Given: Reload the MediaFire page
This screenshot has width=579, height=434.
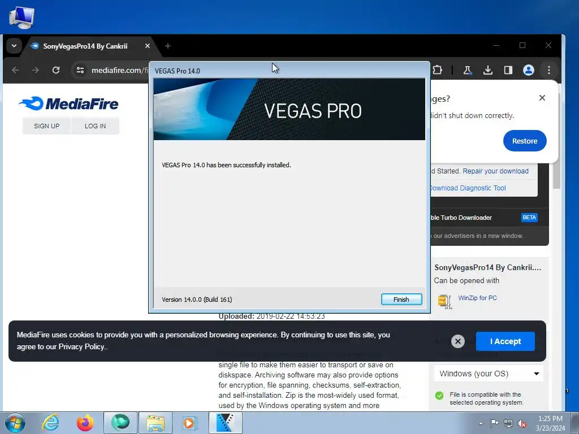Looking at the screenshot, I should [x=56, y=70].
